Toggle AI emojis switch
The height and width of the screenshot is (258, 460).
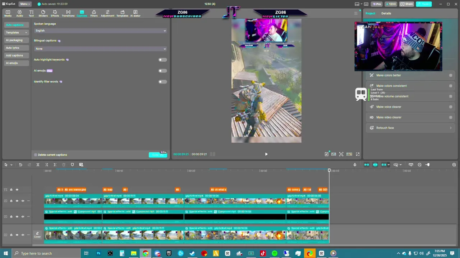click(162, 71)
